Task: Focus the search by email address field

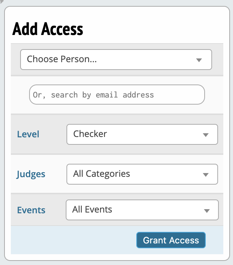Action: tap(117, 95)
